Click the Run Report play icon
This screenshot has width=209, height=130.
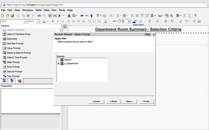click(60, 16)
